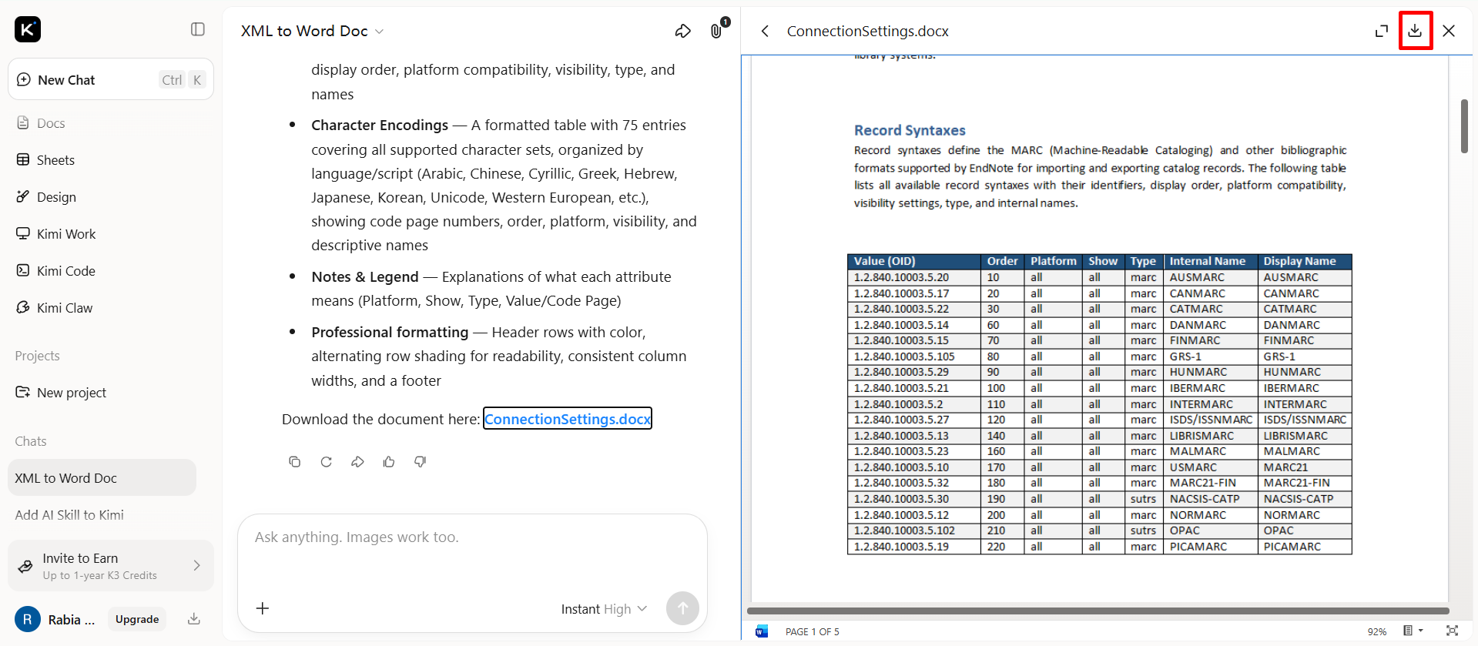This screenshot has width=1478, height=646.
Task: Open the XML to Word Doc title dropdown
Action: tap(379, 32)
